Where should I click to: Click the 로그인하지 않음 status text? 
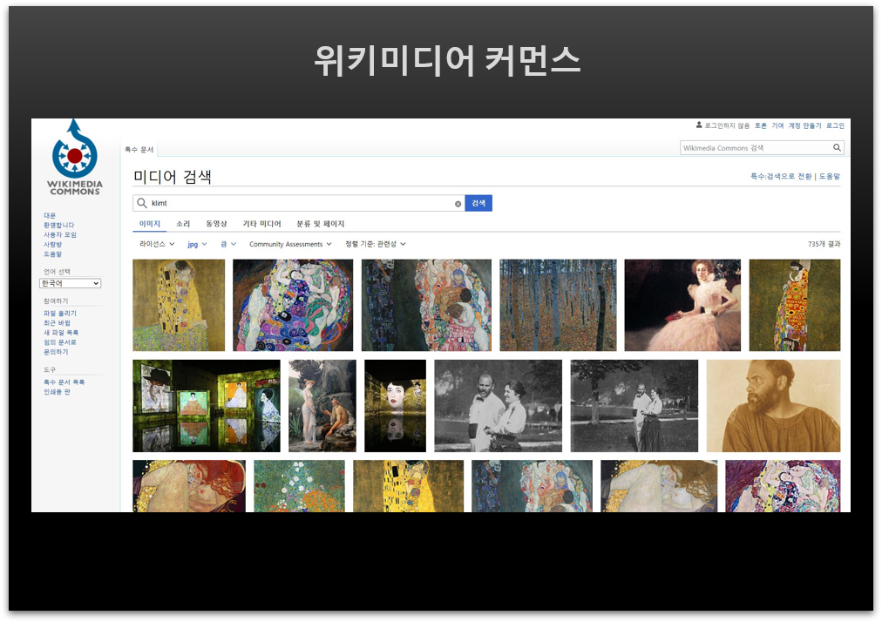727,126
